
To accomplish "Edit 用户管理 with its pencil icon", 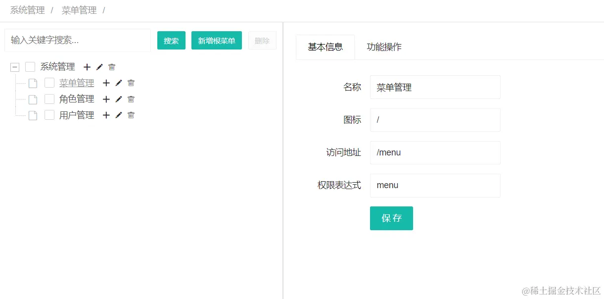I will tap(118, 115).
